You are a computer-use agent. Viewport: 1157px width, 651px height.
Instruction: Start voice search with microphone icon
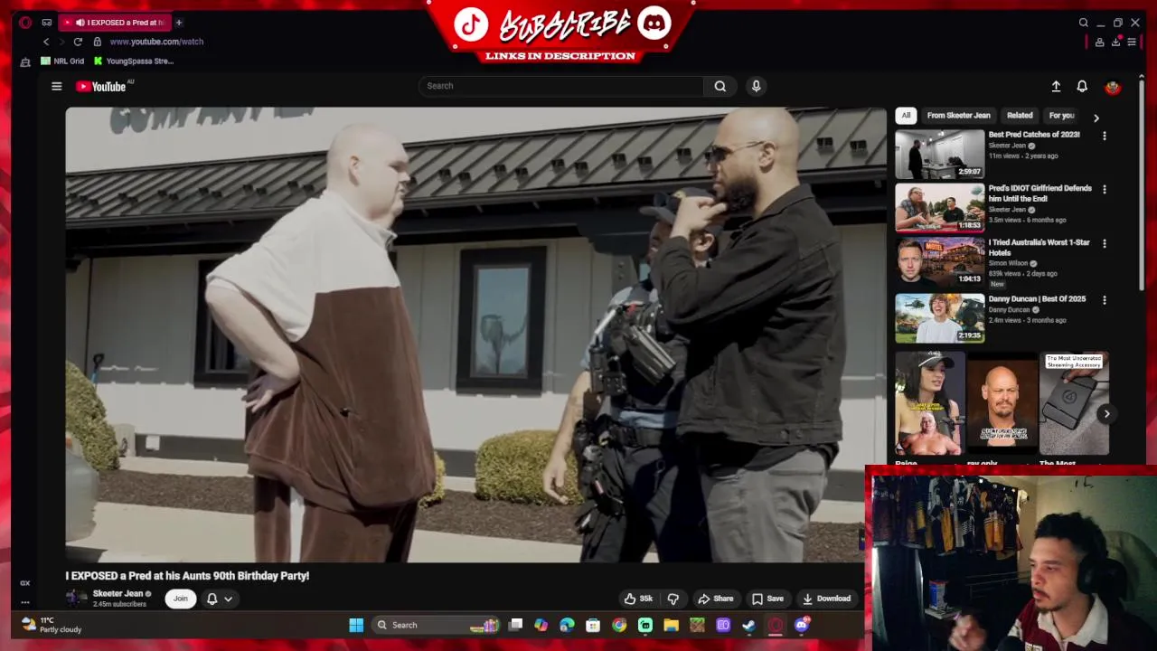(757, 86)
